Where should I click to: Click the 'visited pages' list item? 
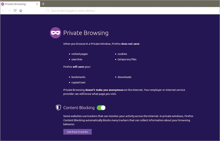(x=80, y=54)
